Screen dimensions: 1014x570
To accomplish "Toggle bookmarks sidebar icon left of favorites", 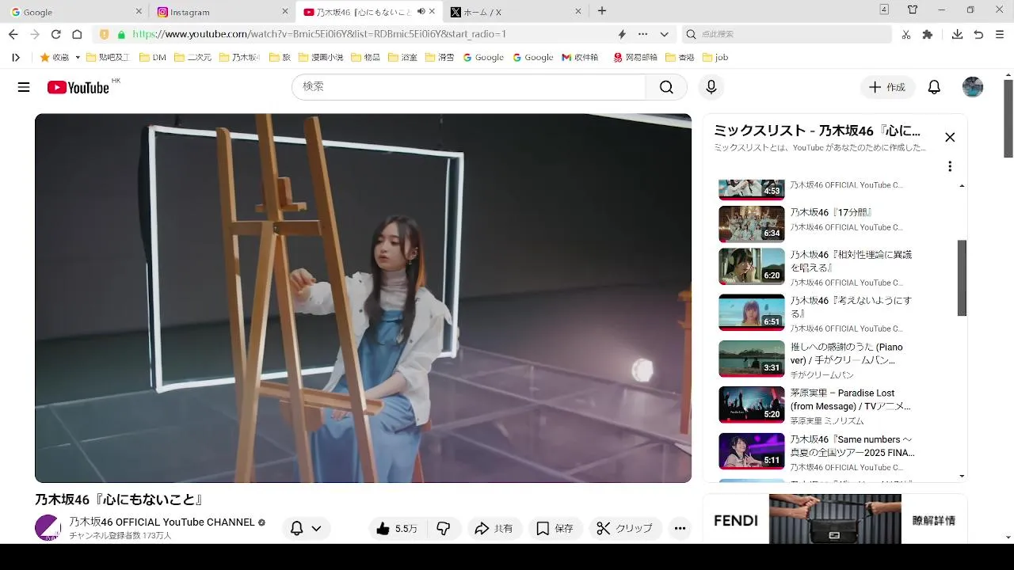I will [x=16, y=57].
